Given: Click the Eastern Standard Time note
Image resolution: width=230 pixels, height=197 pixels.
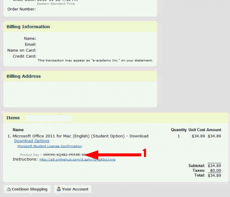Looking at the screenshot, I should tap(56, 4).
